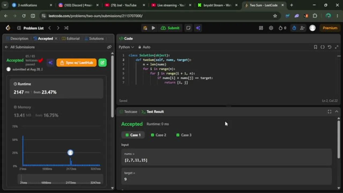Viewport: 343px width, 193px height.
Task: Copy the submission link icon
Action: (109, 47)
